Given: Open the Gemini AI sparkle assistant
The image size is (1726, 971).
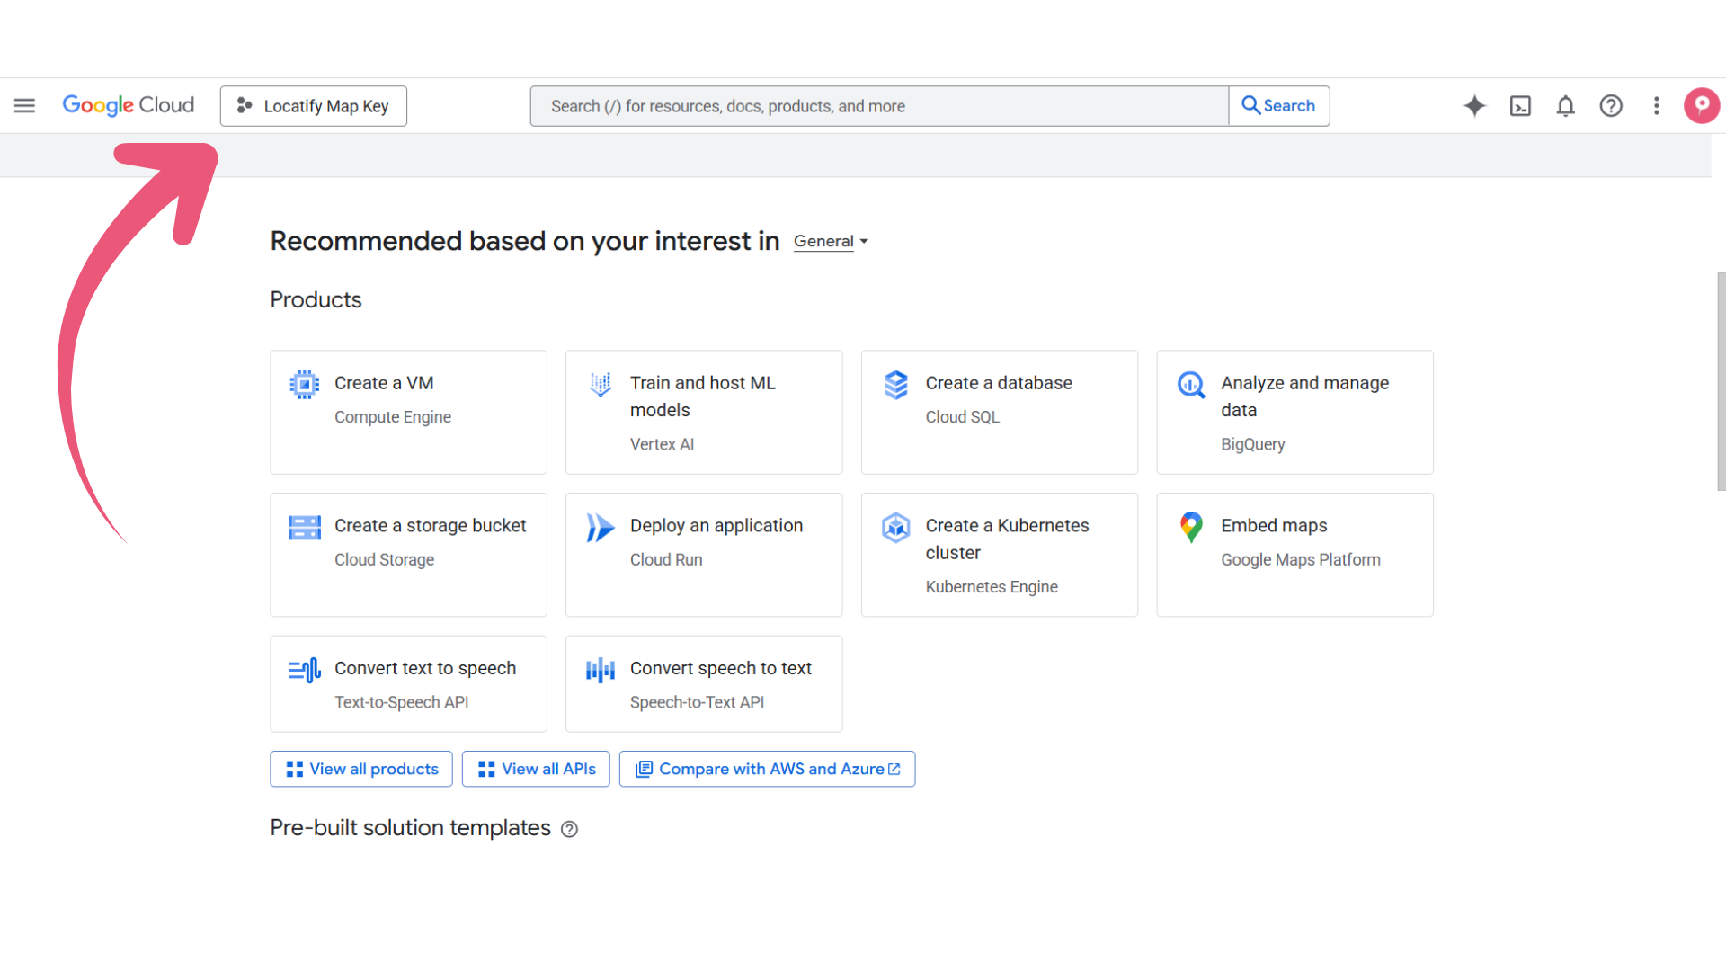Looking at the screenshot, I should click(1474, 106).
